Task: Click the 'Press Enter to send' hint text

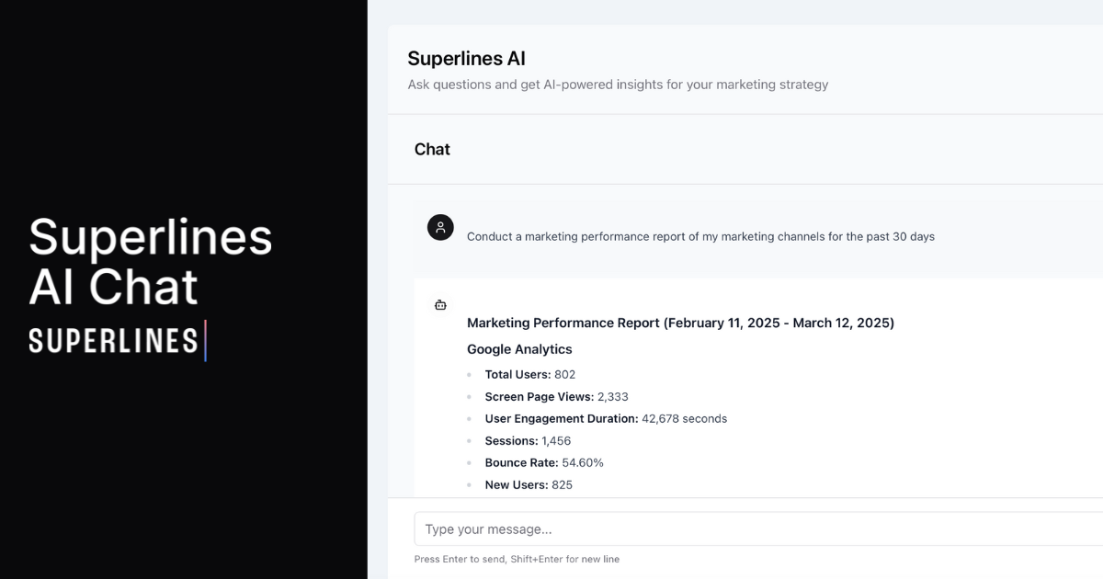Action: 517,559
